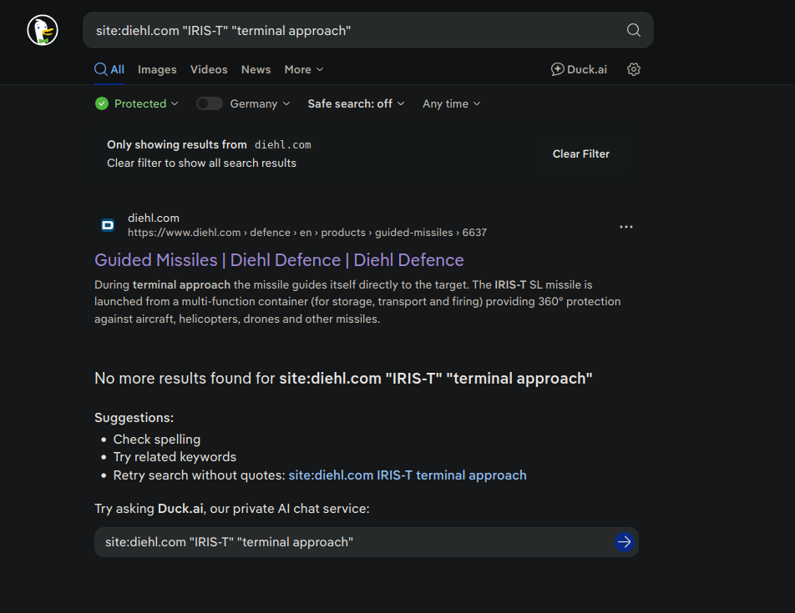795x613 pixels.
Task: Open the Safe search dropdown
Action: pyautogui.click(x=356, y=103)
